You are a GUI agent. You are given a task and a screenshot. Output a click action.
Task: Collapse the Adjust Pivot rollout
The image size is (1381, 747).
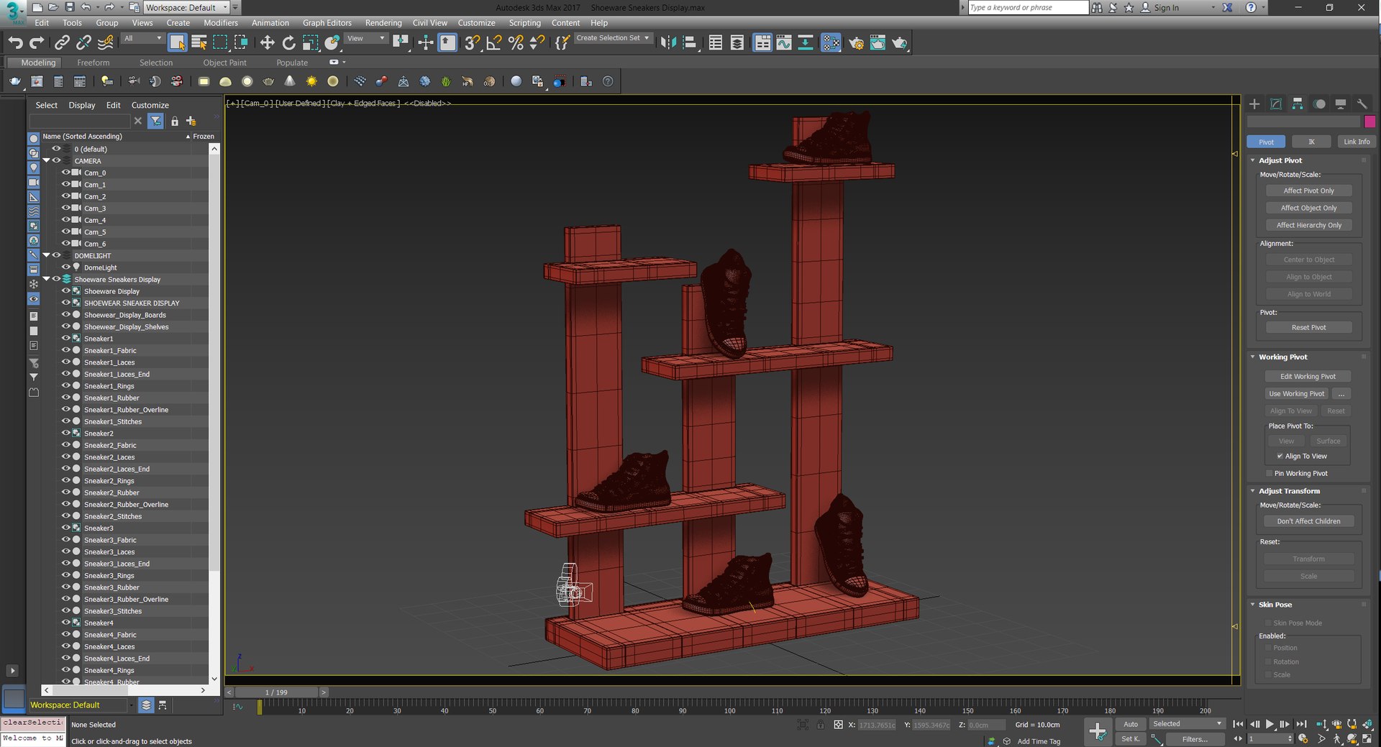pos(1280,160)
